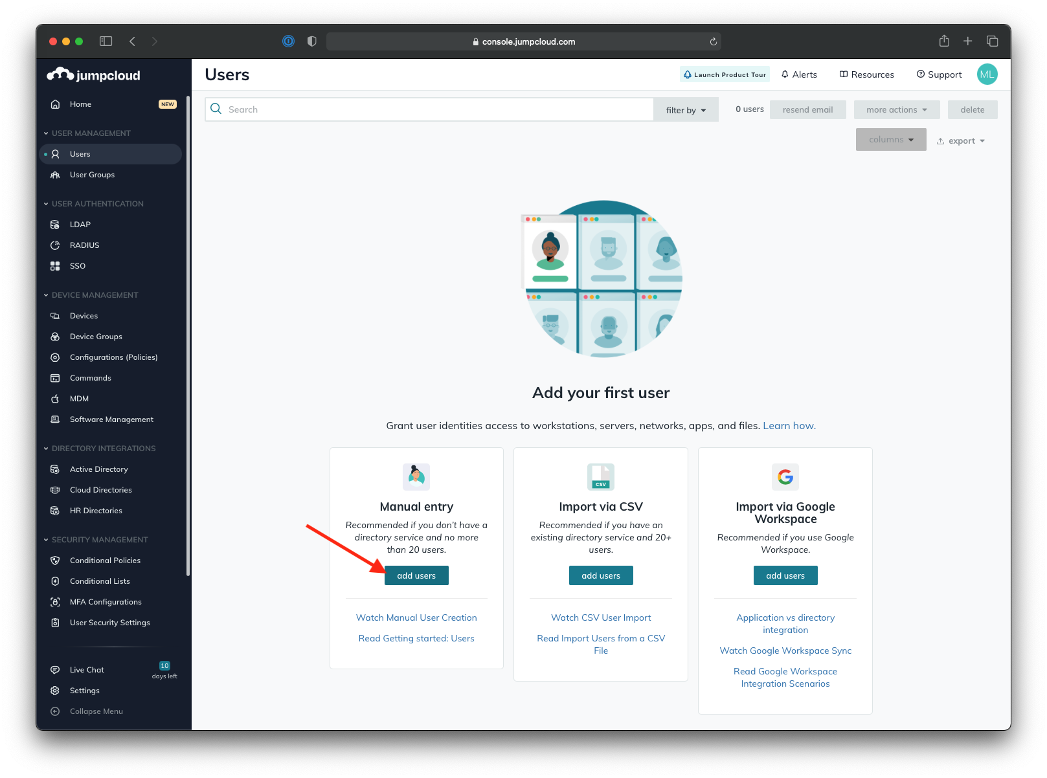Click the Search users input field
The image size is (1047, 778).
[429, 109]
